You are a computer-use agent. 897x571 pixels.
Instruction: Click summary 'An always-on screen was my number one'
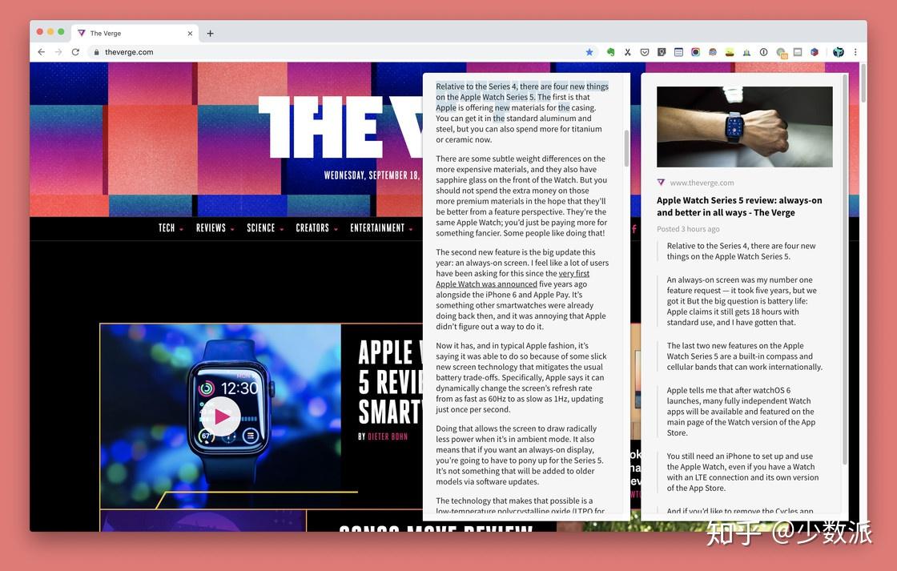(x=742, y=301)
